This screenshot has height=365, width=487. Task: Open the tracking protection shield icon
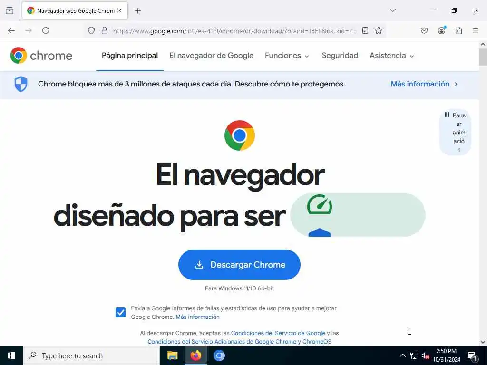click(x=91, y=30)
